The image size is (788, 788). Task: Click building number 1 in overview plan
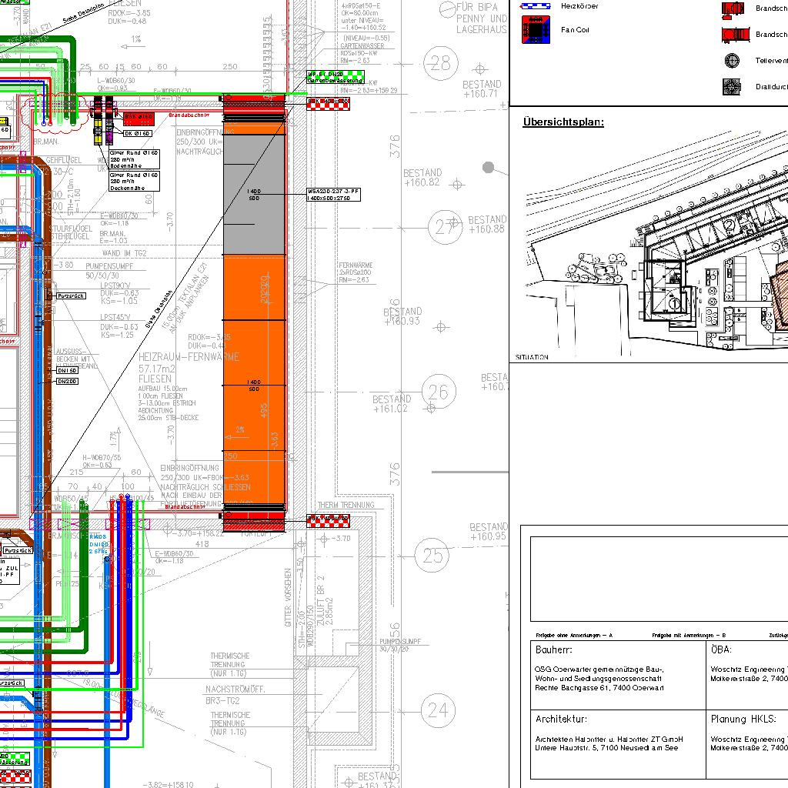click(674, 303)
